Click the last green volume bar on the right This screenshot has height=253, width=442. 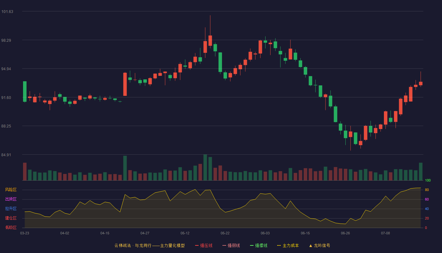(x=421, y=171)
